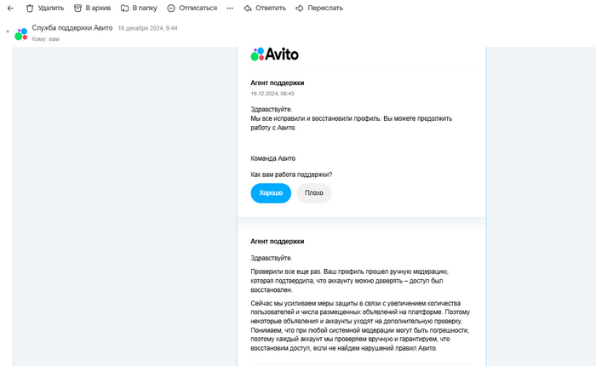Viewport: 596px width, 366px height.
Task: Click the Переслать forward arrow icon
Action: point(300,8)
